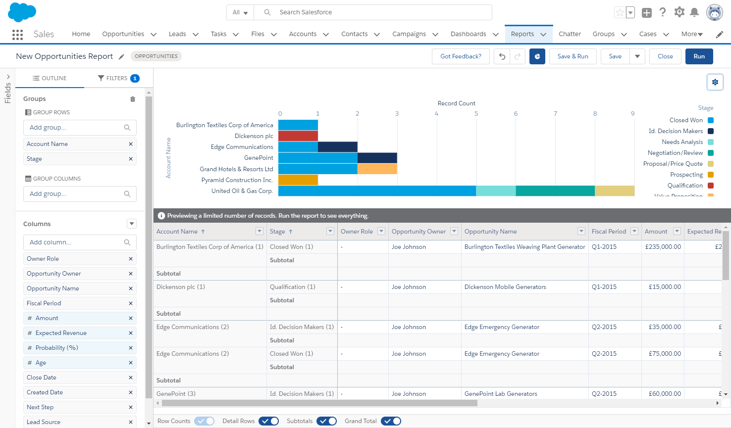Click the Add group columns field
The width and height of the screenshot is (731, 428).
(x=80, y=194)
